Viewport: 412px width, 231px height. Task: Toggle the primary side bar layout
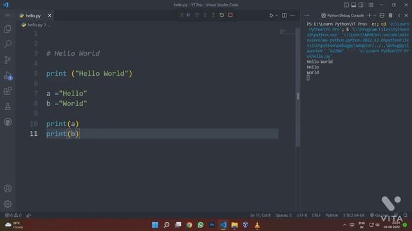346,4
